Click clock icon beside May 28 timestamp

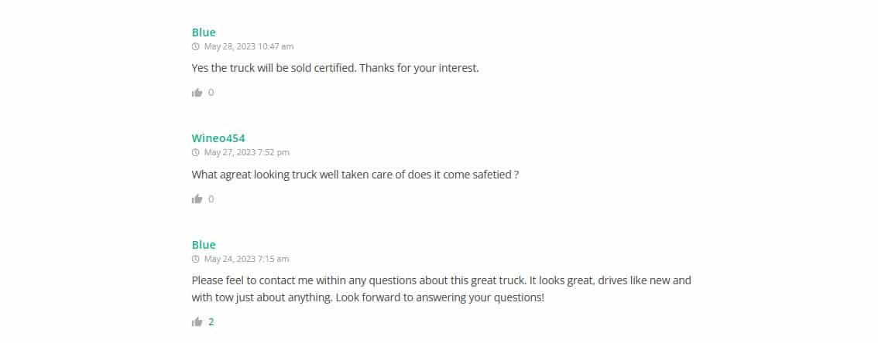(x=196, y=46)
